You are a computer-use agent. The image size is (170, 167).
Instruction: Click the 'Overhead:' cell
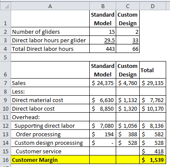[50, 117]
